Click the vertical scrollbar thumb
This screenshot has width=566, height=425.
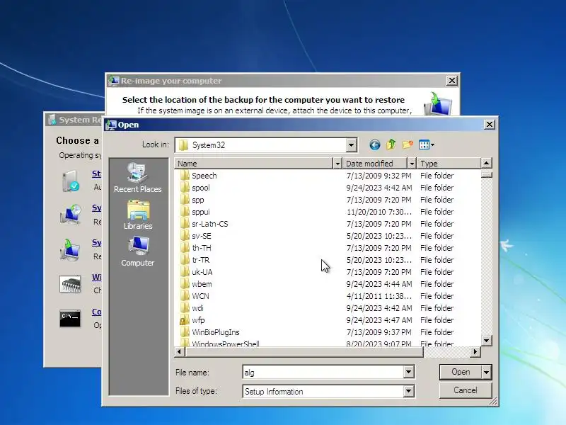click(x=487, y=175)
